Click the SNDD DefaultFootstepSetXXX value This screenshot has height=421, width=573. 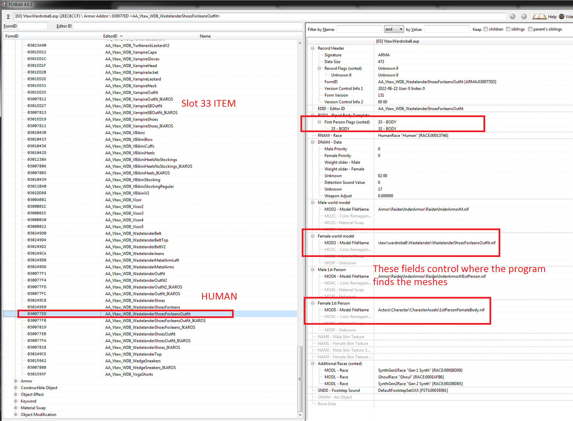tap(413, 390)
